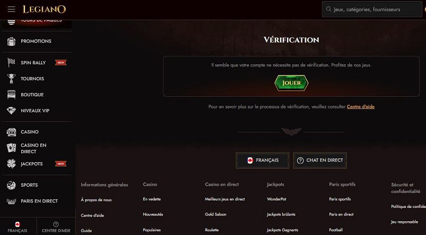Click the Boutique shop icon
This screenshot has width=426, height=235.
[11, 95]
